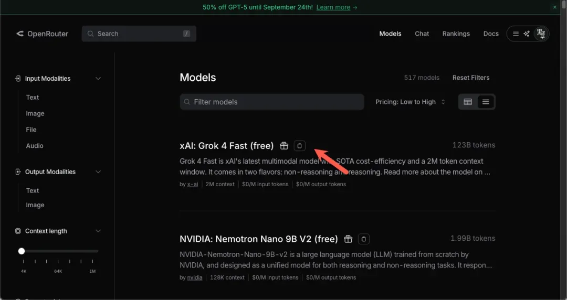The image size is (567, 300).
Task: Select the Text input modality filter
Action: coord(33,98)
